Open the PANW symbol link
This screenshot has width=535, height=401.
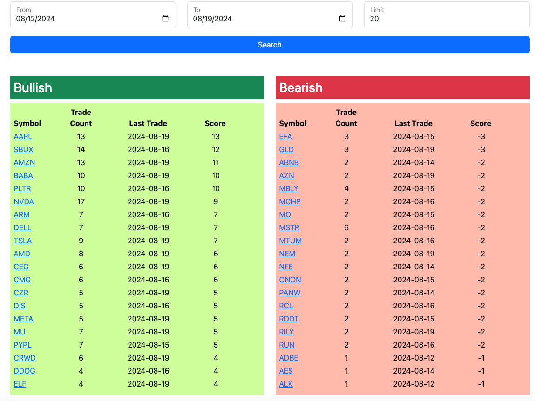pos(290,293)
